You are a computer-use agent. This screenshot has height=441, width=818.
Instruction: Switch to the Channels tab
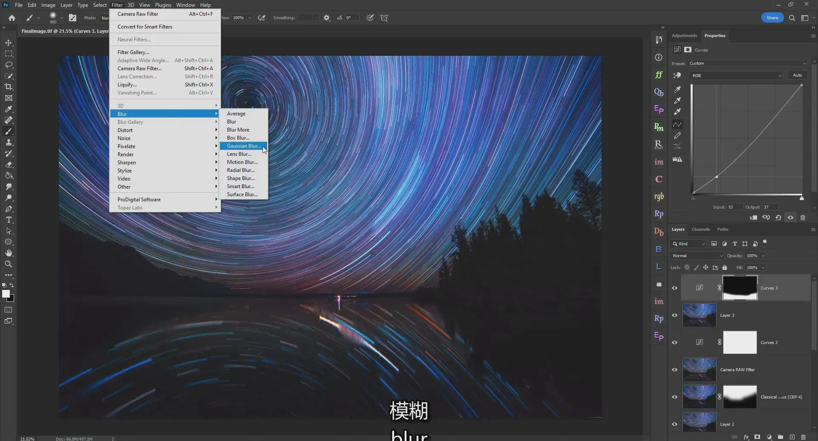(700, 229)
